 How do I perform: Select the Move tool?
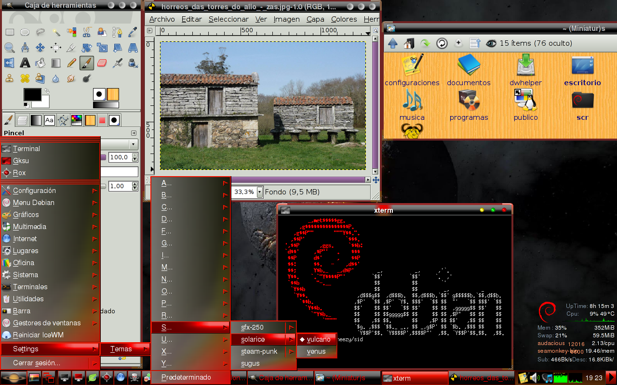point(40,48)
